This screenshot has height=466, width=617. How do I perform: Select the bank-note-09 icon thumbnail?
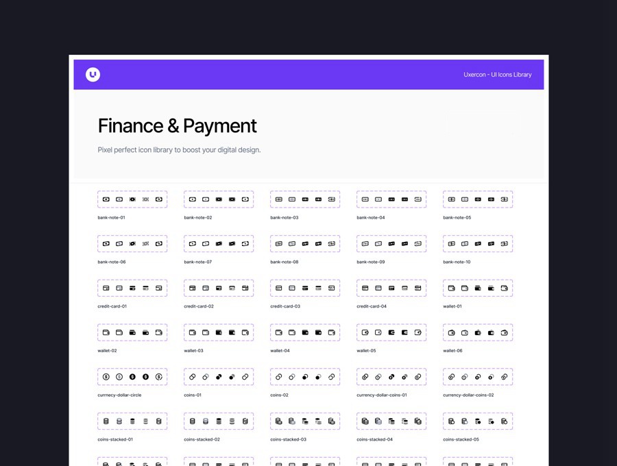[391, 243]
